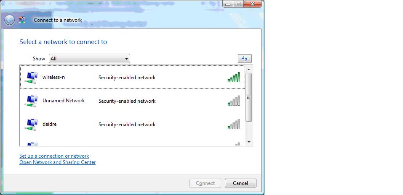Click the scrollbar down arrow

(249, 142)
